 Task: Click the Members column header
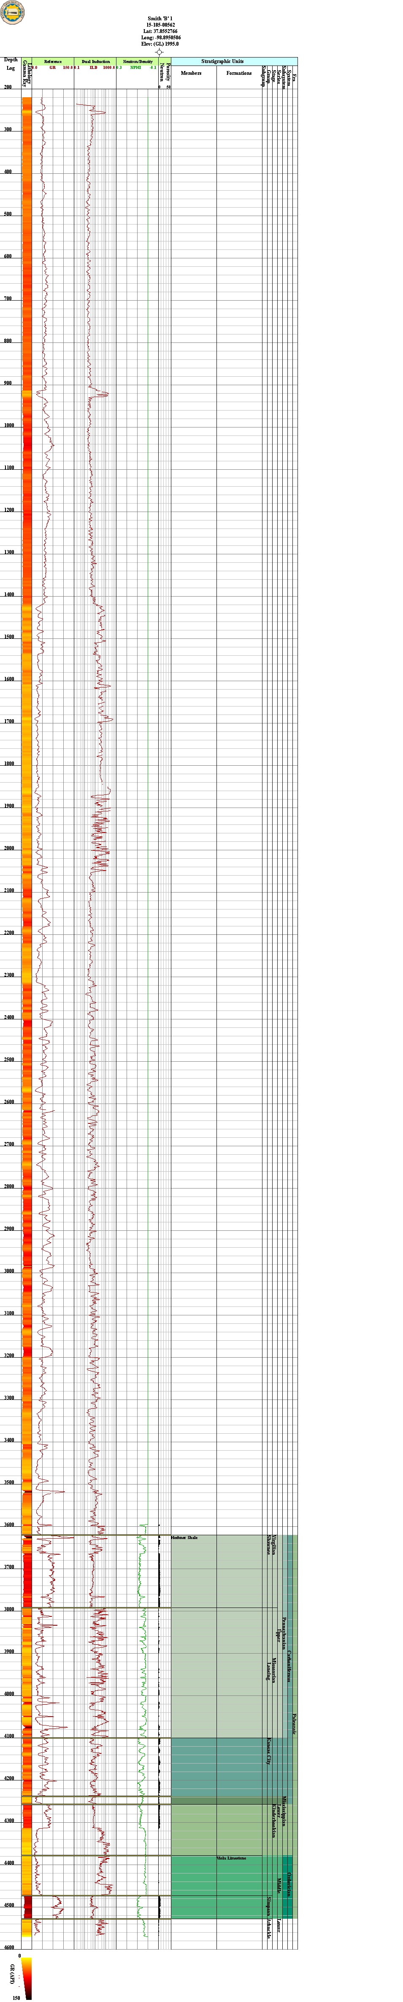(192, 73)
